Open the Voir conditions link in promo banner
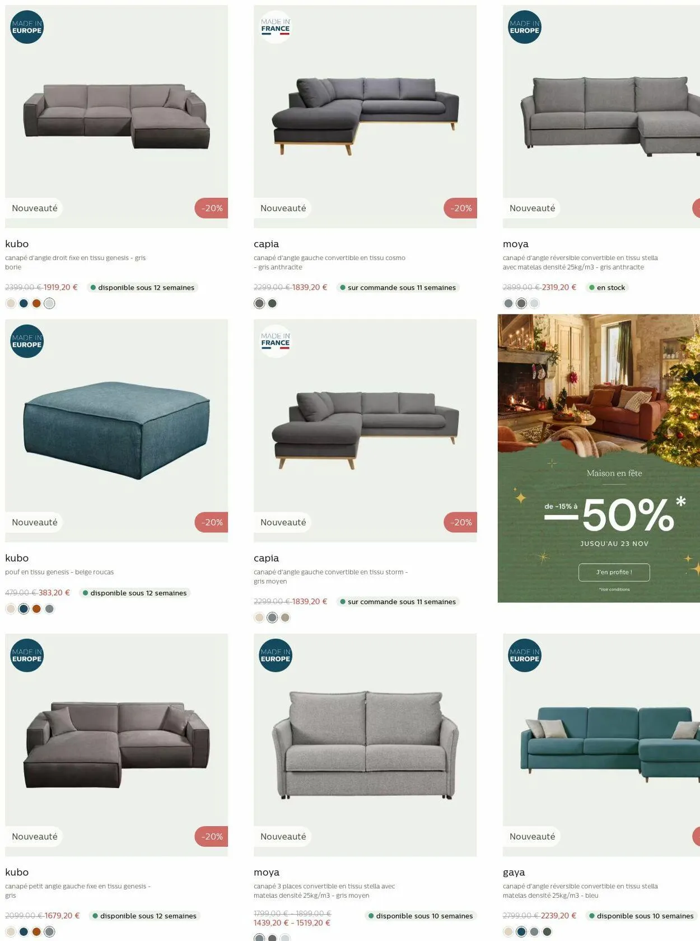This screenshot has width=700, height=941. 614,590
